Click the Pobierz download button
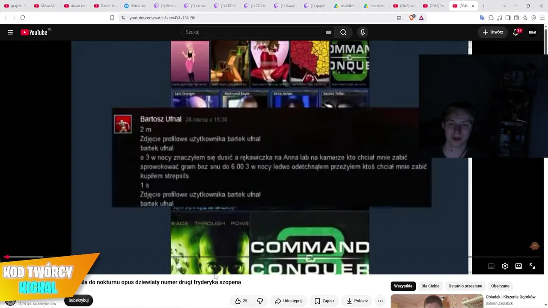 pyautogui.click(x=357, y=301)
